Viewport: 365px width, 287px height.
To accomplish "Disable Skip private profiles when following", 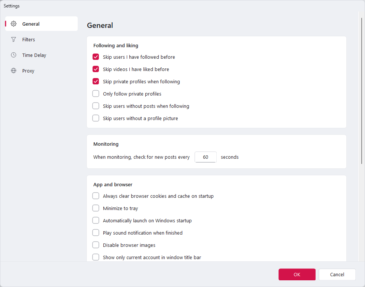I will (96, 81).
